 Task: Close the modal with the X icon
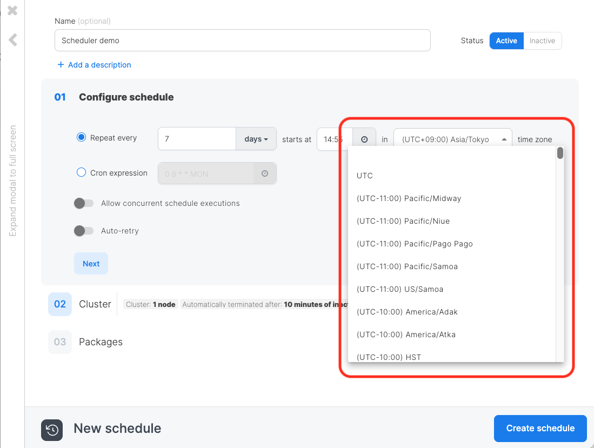click(12, 10)
